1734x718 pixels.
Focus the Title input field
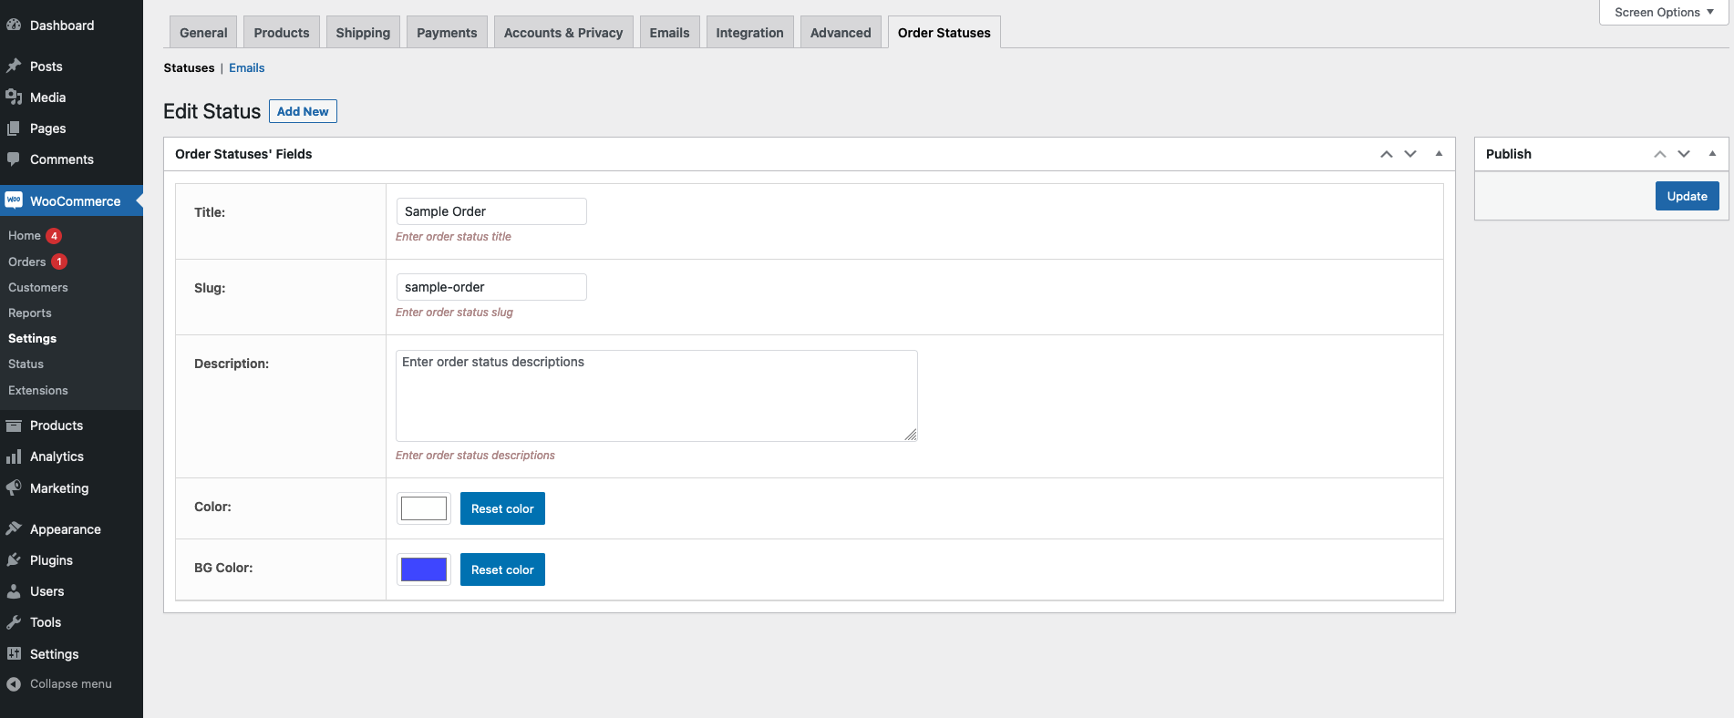491,211
